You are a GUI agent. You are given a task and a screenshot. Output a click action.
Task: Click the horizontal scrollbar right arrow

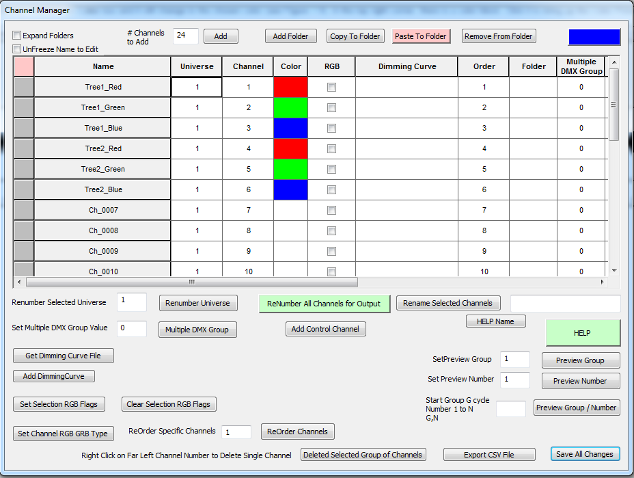[603, 282]
